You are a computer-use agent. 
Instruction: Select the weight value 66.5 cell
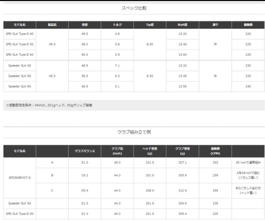(85, 86)
